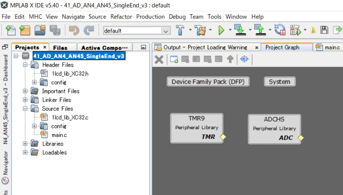Close the Projects tab
The width and height of the screenshot is (343, 195).
click(45, 47)
